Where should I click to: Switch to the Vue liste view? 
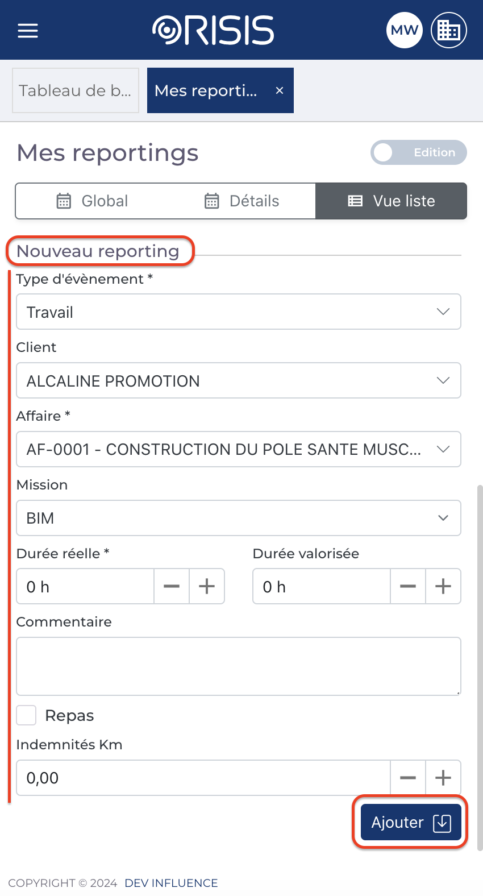click(x=391, y=201)
